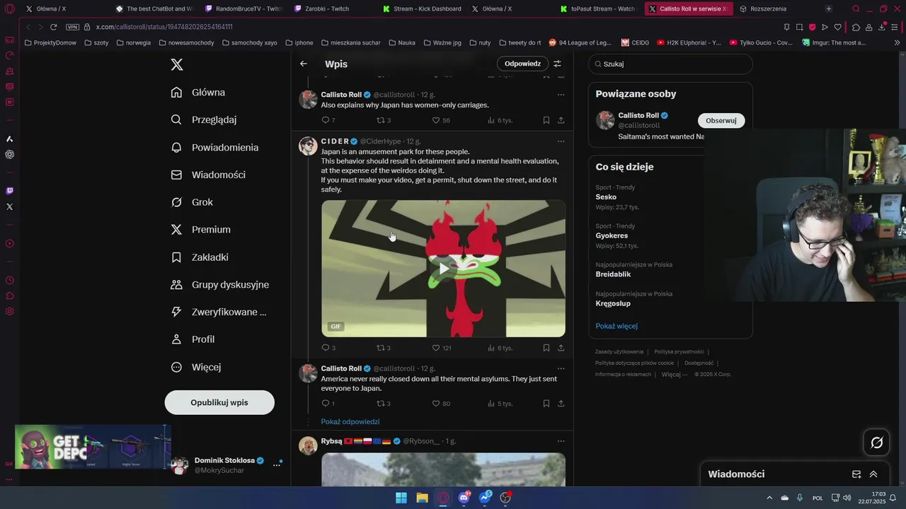Open more options on Rybsą post

point(561,441)
